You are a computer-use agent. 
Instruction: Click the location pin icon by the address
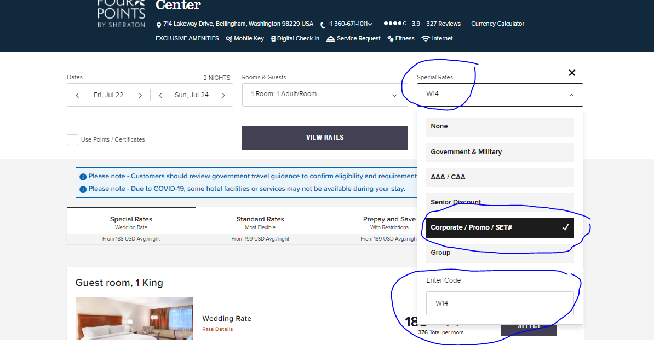pos(158,25)
